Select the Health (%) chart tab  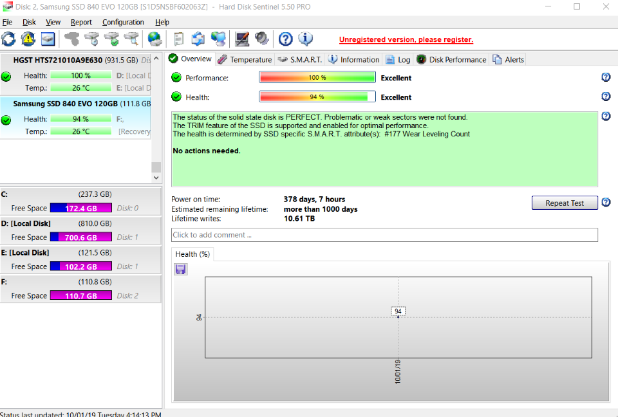pyautogui.click(x=192, y=254)
